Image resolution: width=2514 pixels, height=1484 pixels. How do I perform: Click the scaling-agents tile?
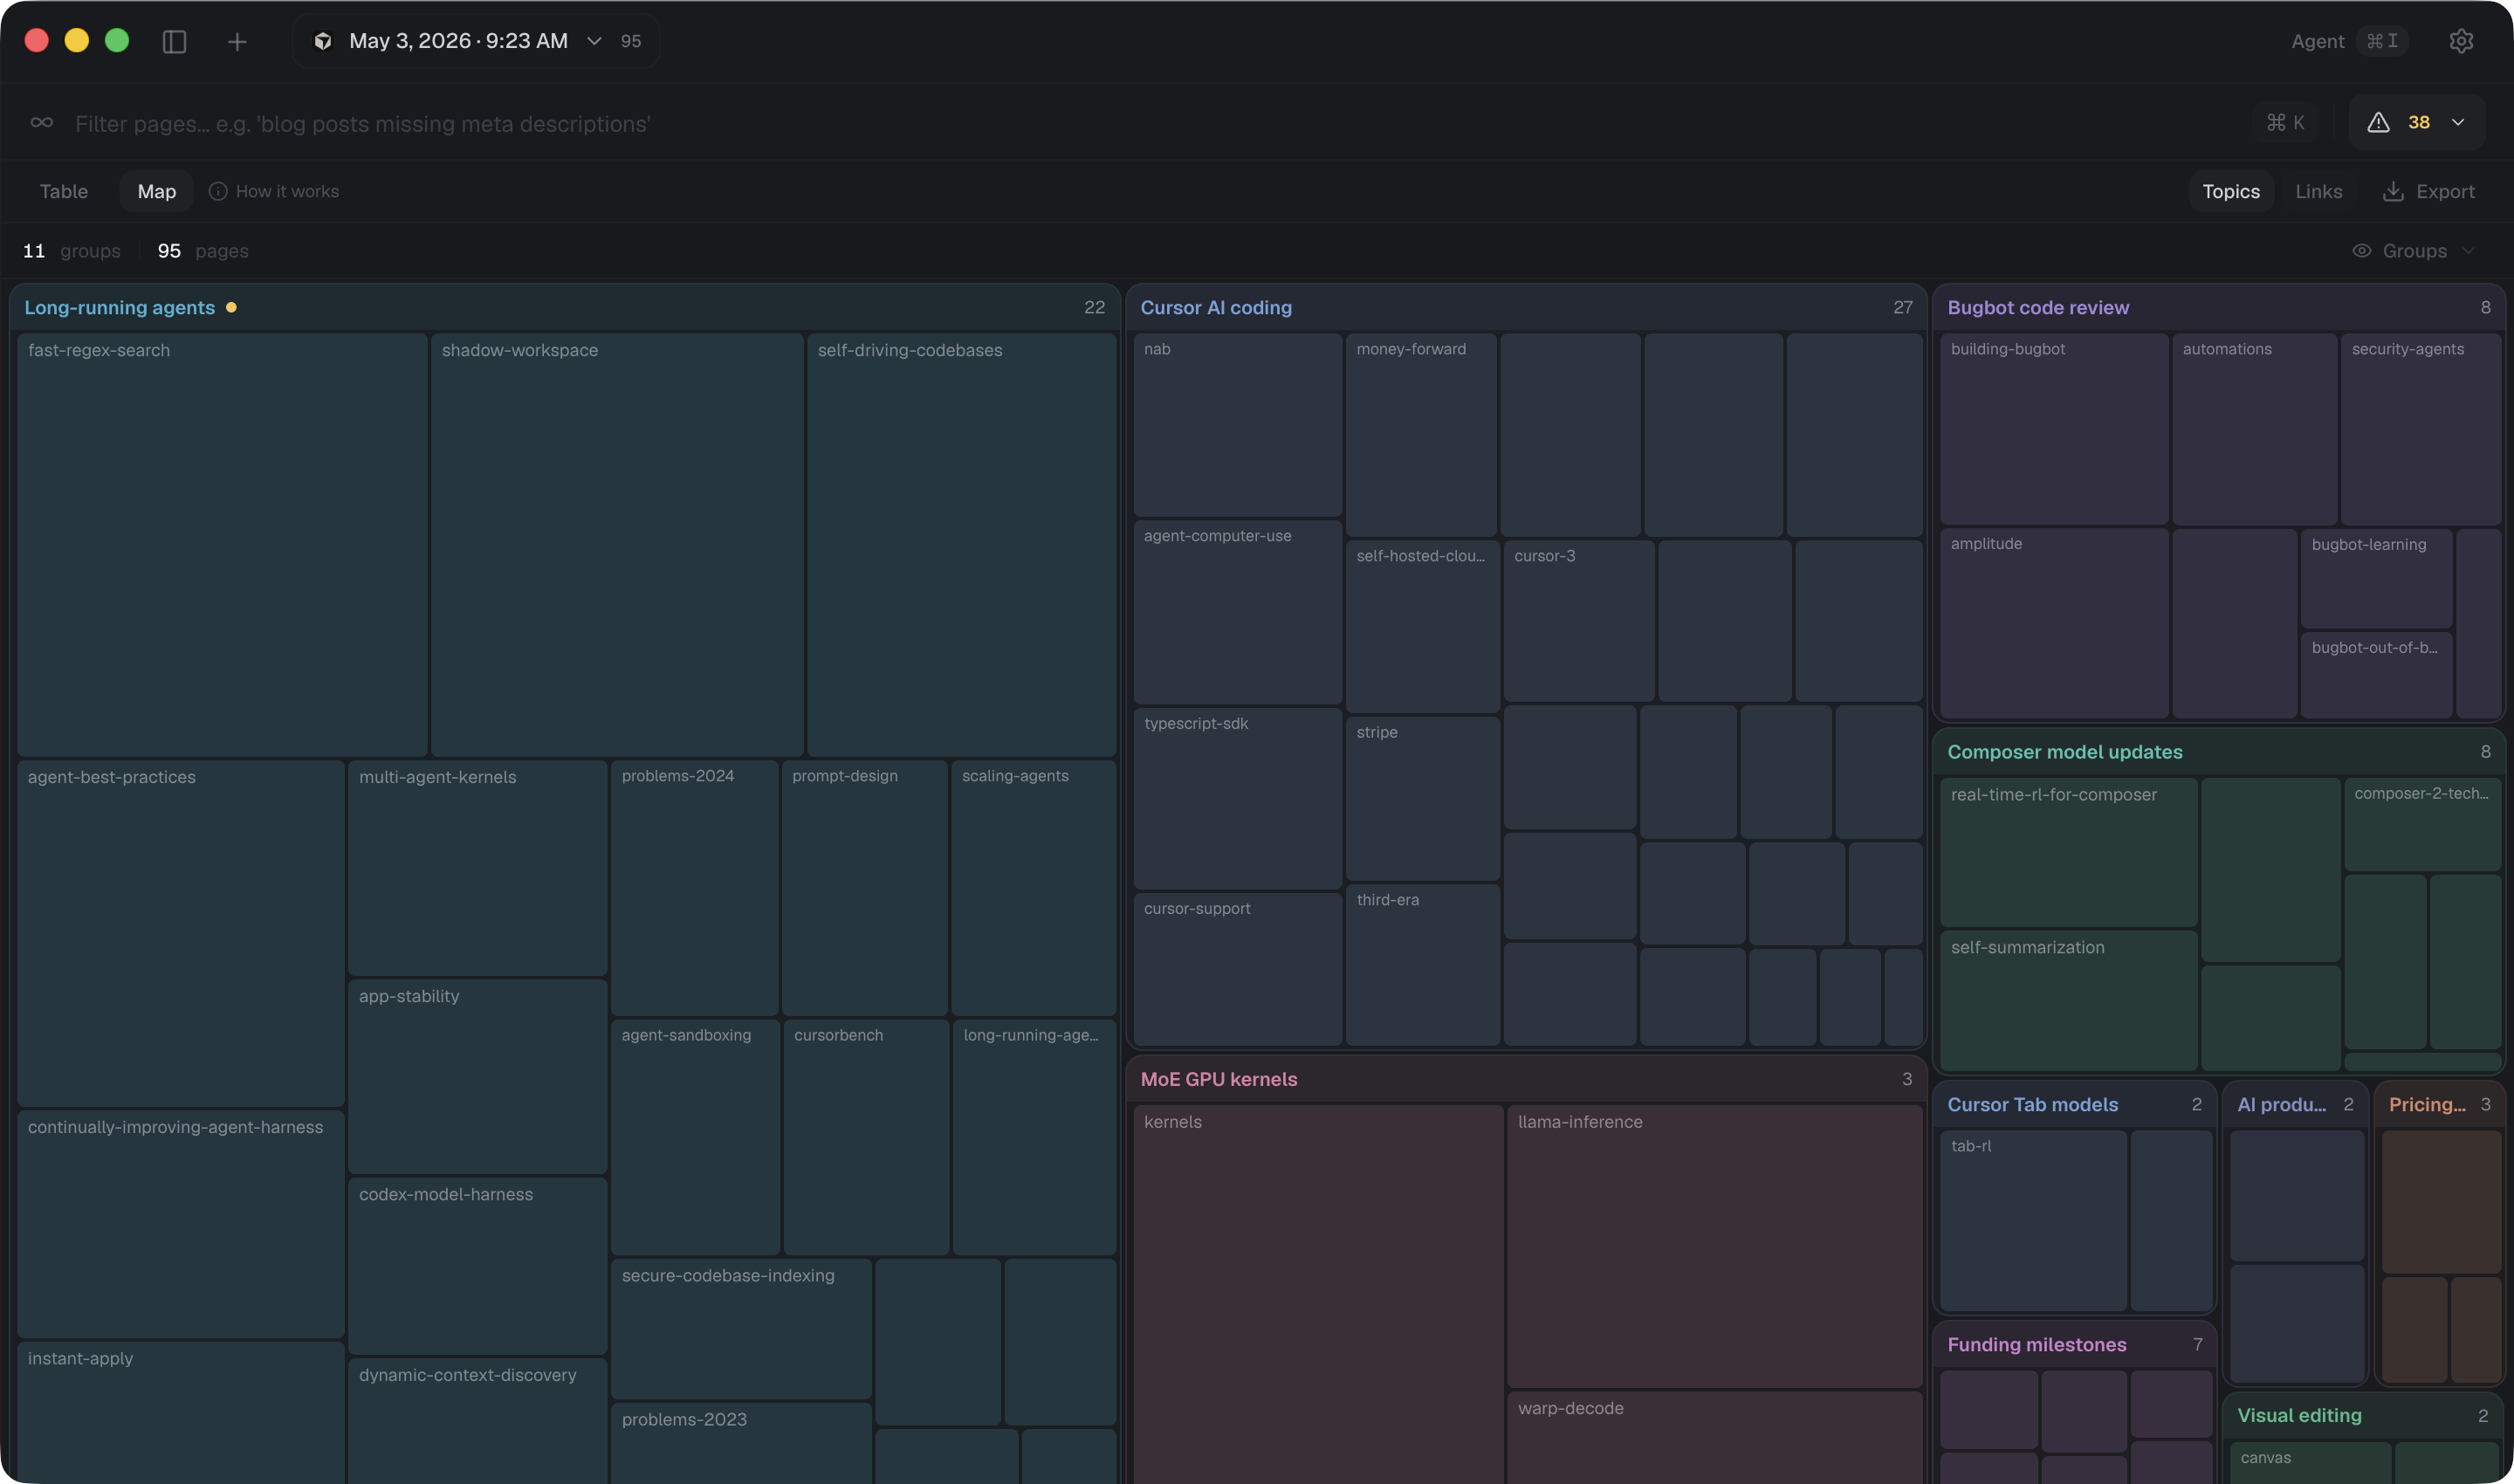(x=1033, y=887)
